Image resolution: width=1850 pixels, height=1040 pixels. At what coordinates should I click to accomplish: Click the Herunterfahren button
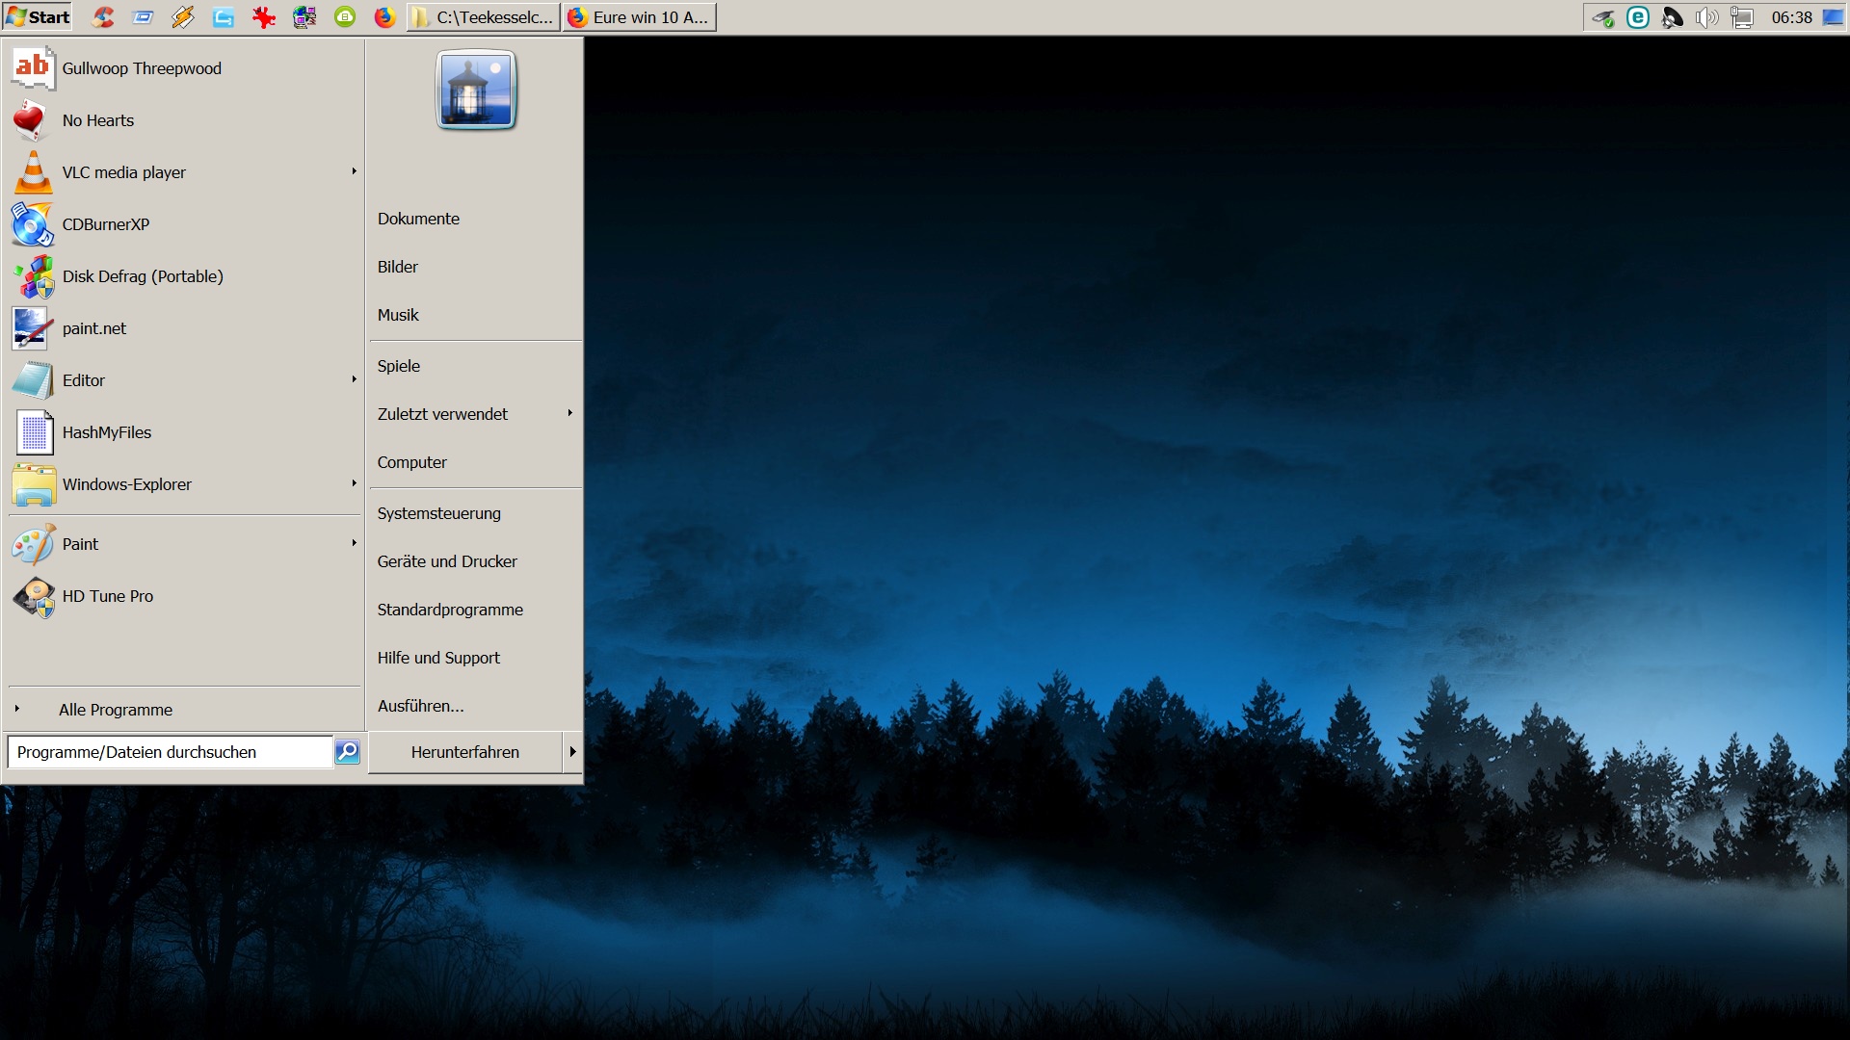tap(464, 752)
